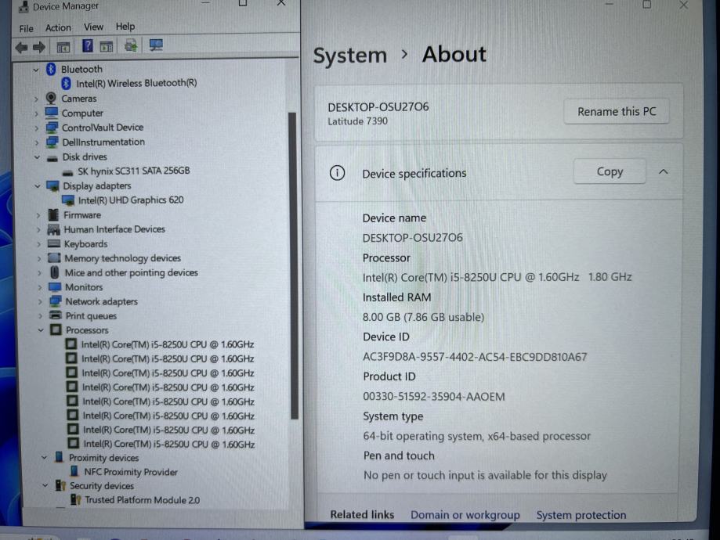Click the Device specifications info icon
This screenshot has height=540, width=720.
click(337, 173)
